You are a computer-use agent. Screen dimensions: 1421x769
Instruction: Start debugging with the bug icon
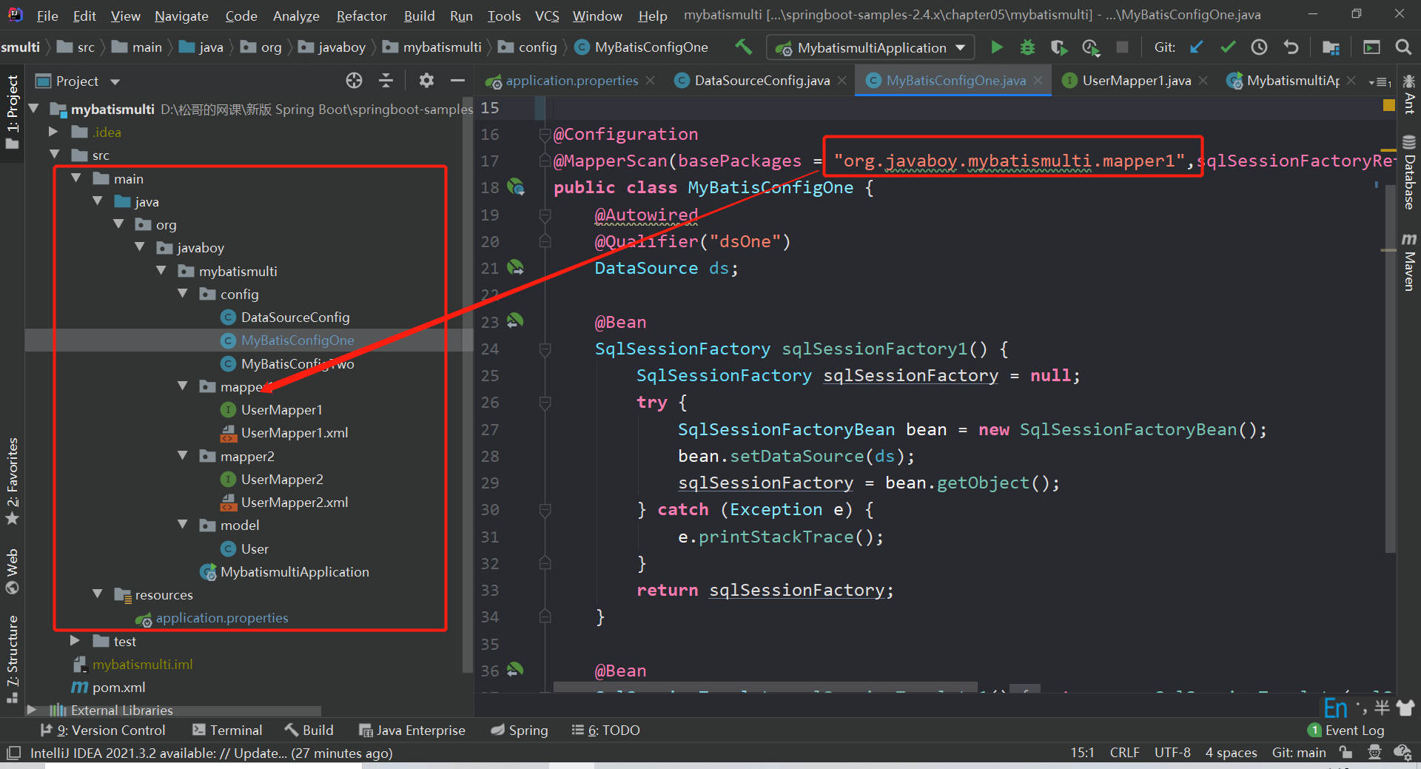point(1027,47)
